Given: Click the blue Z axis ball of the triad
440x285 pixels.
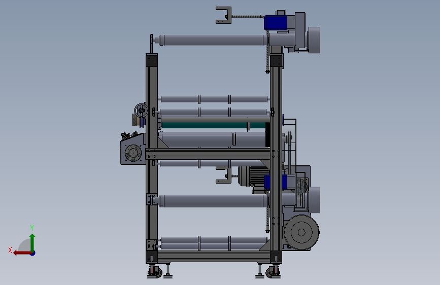Looking at the screenshot, I should pos(33,253).
